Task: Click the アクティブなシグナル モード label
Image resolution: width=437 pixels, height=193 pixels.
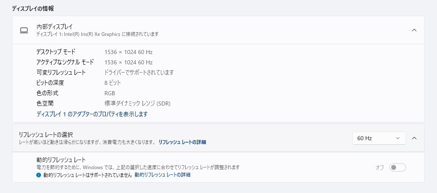Action: click(x=65, y=62)
